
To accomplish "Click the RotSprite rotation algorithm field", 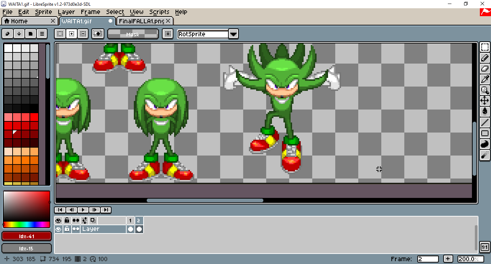I will (203, 34).
